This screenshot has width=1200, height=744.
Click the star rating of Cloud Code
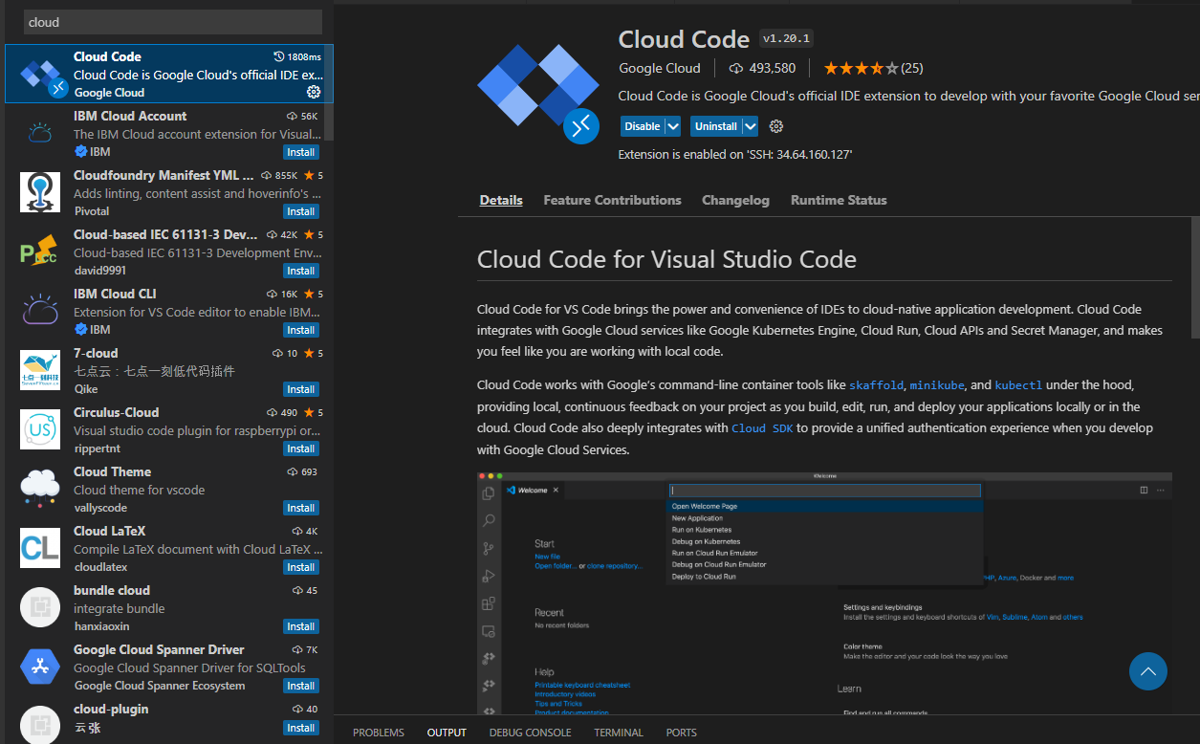[861, 68]
